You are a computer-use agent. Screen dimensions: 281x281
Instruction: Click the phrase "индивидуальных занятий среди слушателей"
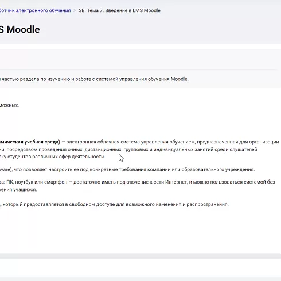click(x=205, y=149)
